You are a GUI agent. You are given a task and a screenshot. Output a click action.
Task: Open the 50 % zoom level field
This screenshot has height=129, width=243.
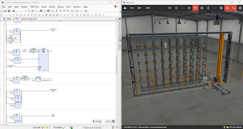108,121
